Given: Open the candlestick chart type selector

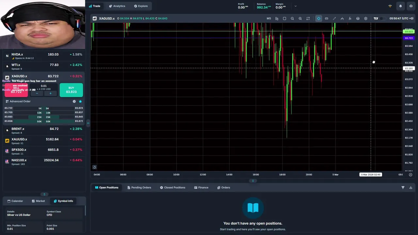Looking at the screenshot, I should (x=277, y=19).
